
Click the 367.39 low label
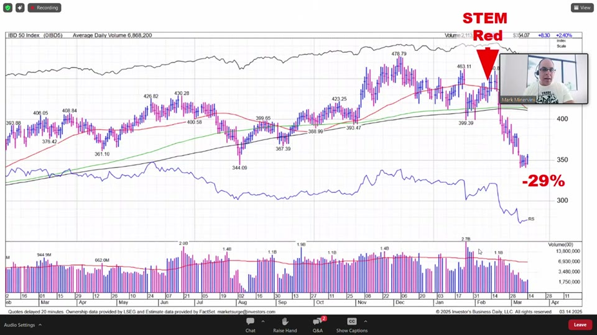(283, 149)
